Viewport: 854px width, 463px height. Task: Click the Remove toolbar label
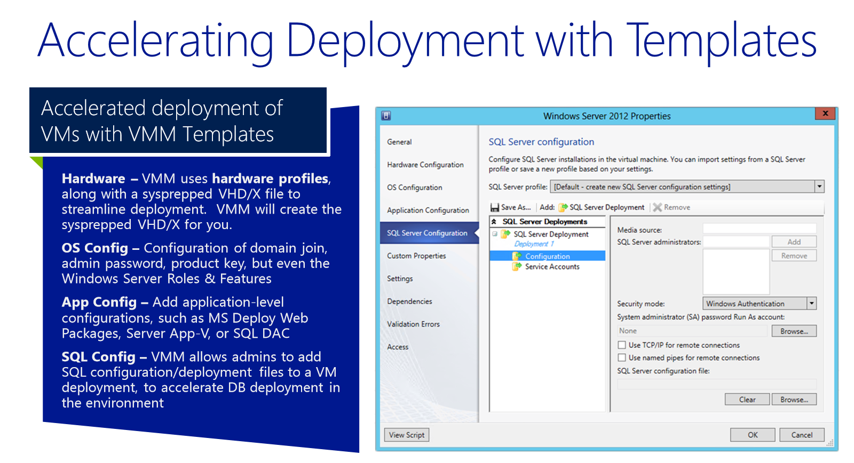click(x=677, y=207)
